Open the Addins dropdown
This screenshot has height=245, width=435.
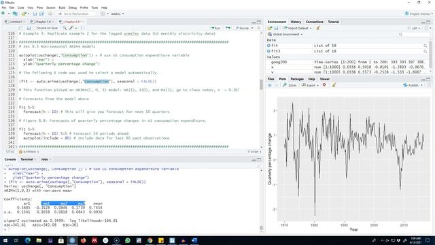point(117,14)
